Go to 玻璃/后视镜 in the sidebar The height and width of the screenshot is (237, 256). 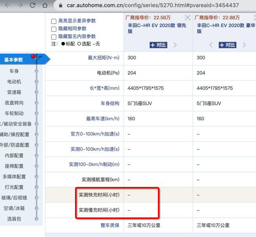14,198
